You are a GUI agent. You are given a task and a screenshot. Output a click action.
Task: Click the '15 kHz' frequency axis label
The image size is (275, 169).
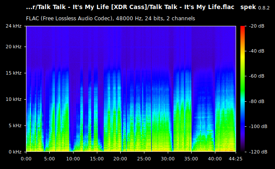click(x=13, y=73)
